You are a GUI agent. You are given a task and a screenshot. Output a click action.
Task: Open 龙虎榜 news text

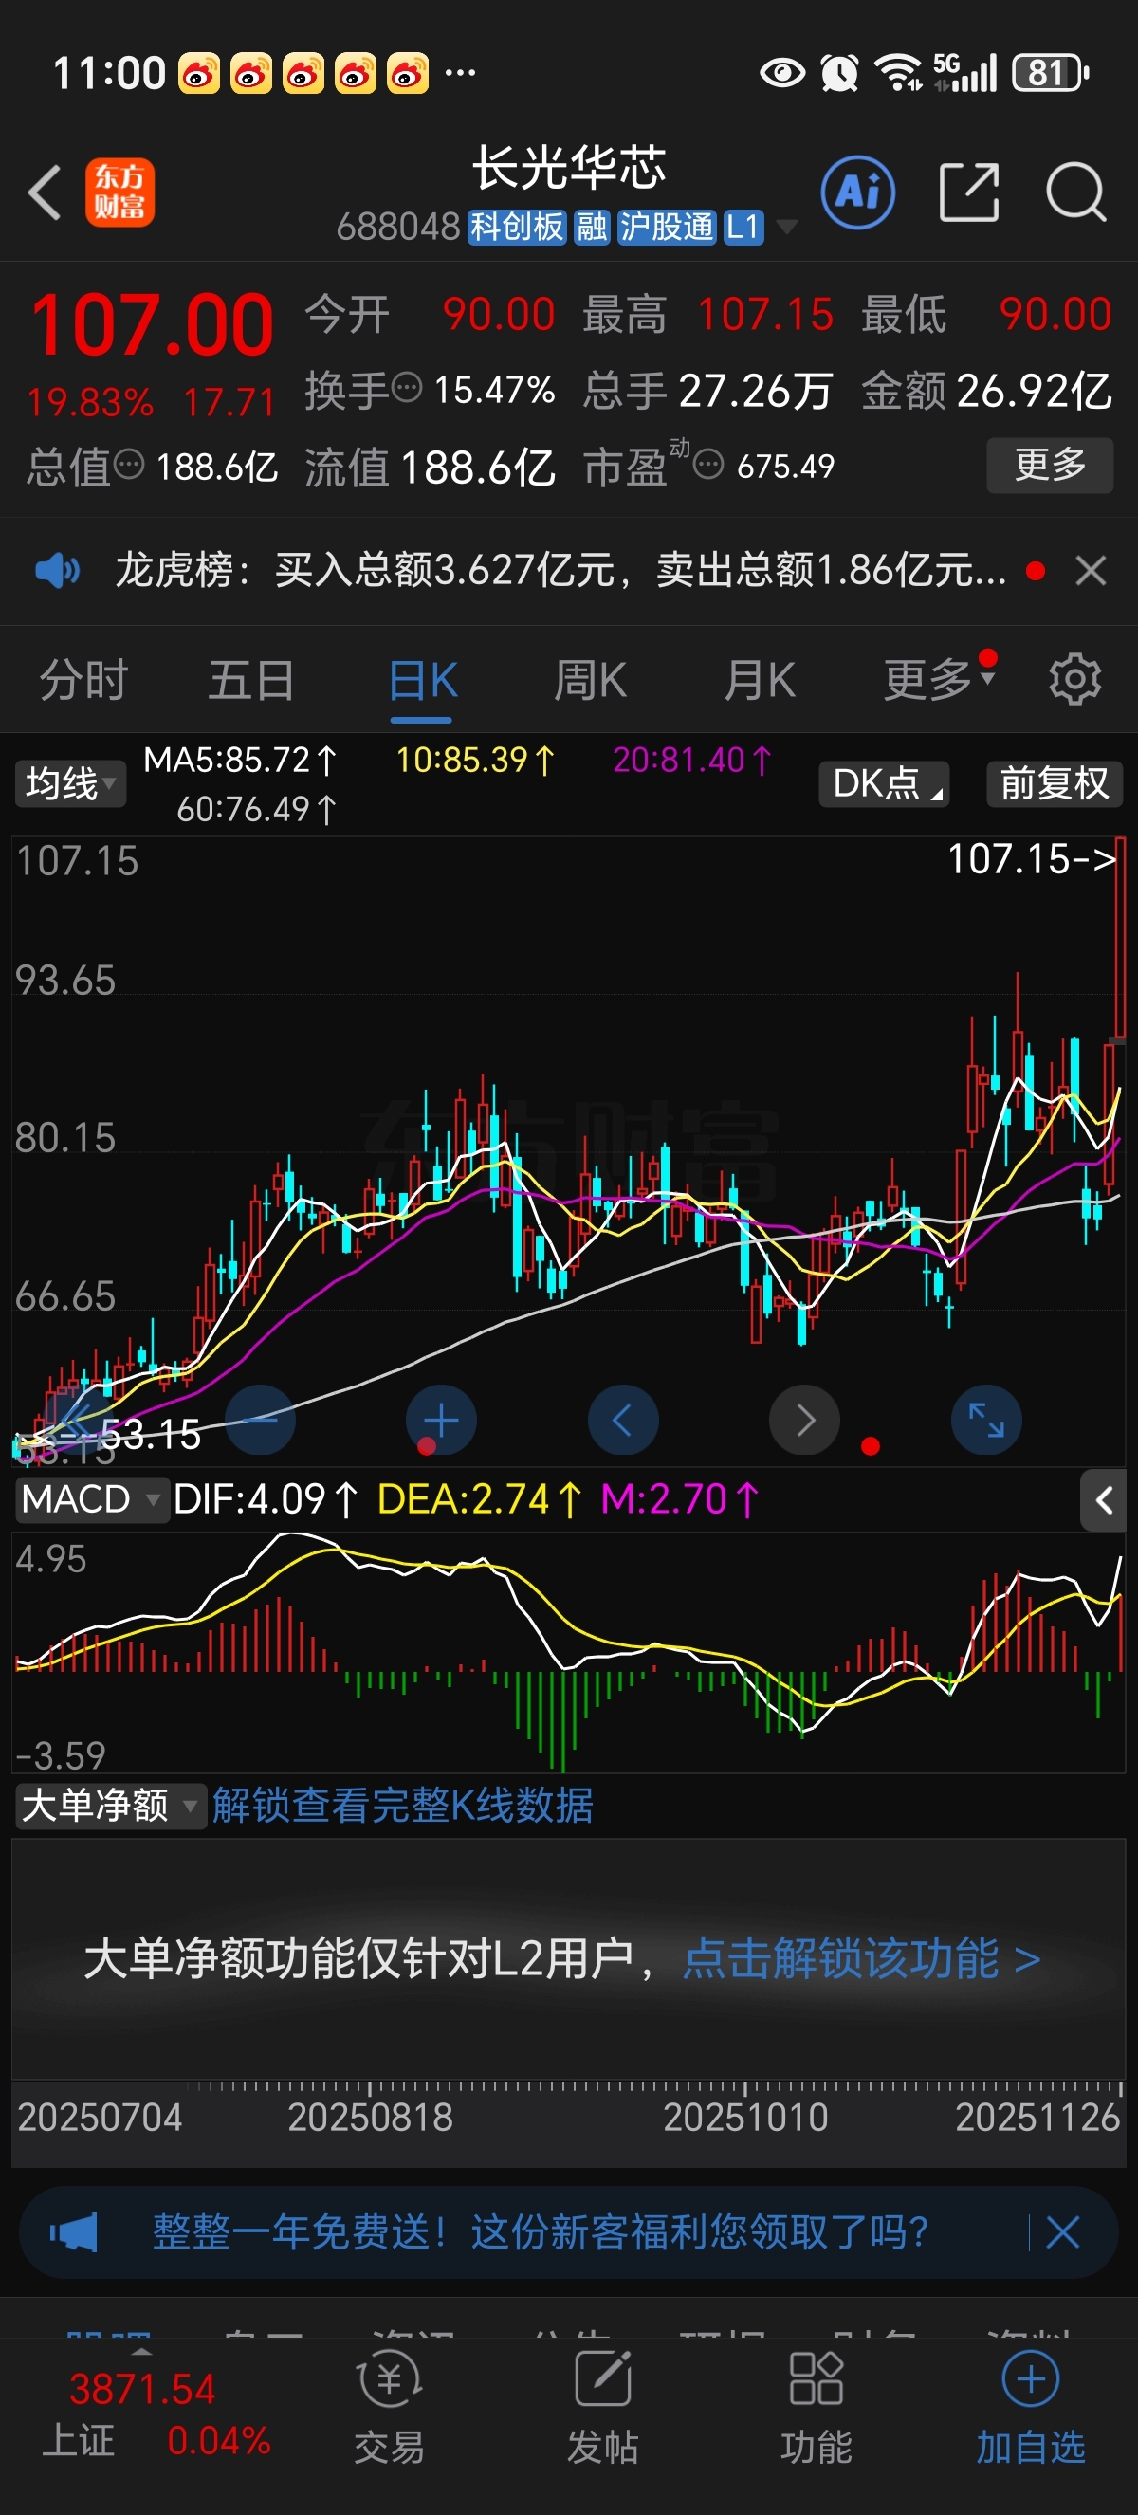tap(561, 570)
